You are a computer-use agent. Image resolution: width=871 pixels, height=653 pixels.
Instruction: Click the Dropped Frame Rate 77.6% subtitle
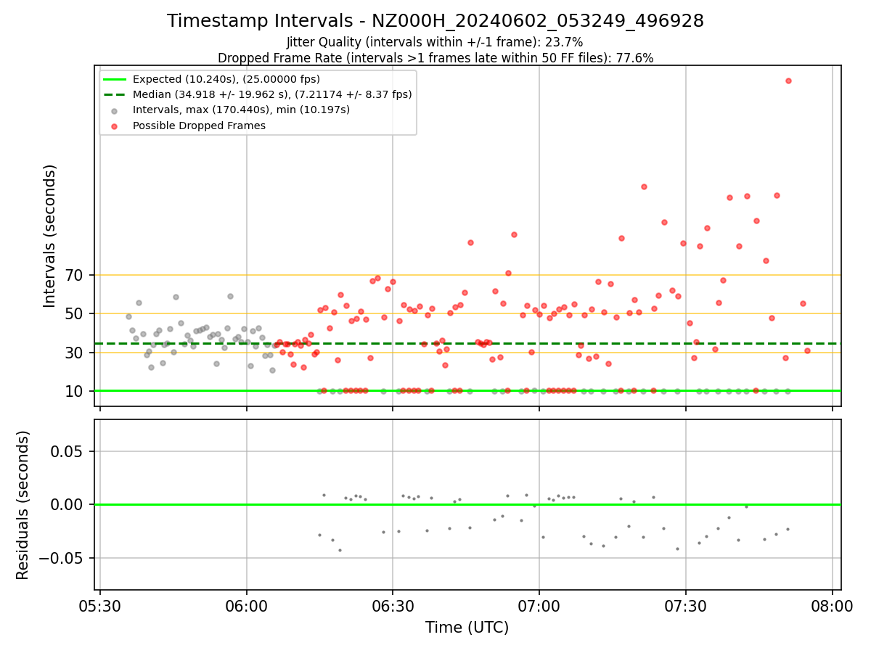pos(435,58)
